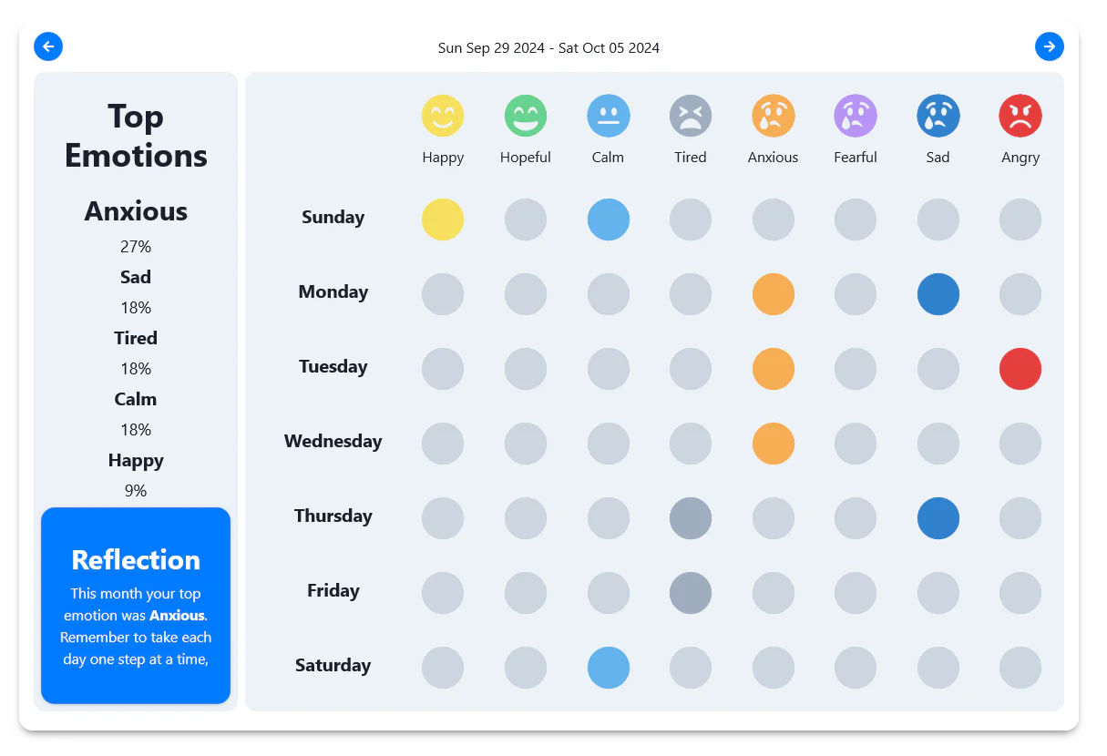Select the Fearful emotion icon

(x=856, y=116)
